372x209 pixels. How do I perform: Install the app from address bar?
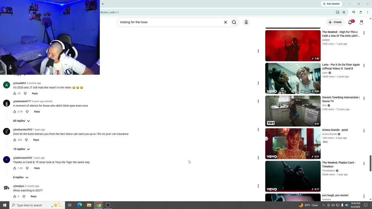tap(337, 12)
